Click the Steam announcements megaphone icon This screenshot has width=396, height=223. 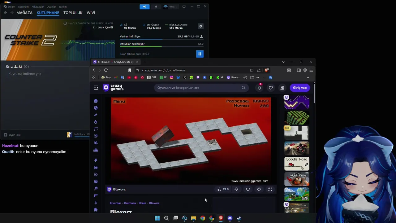click(x=144, y=7)
